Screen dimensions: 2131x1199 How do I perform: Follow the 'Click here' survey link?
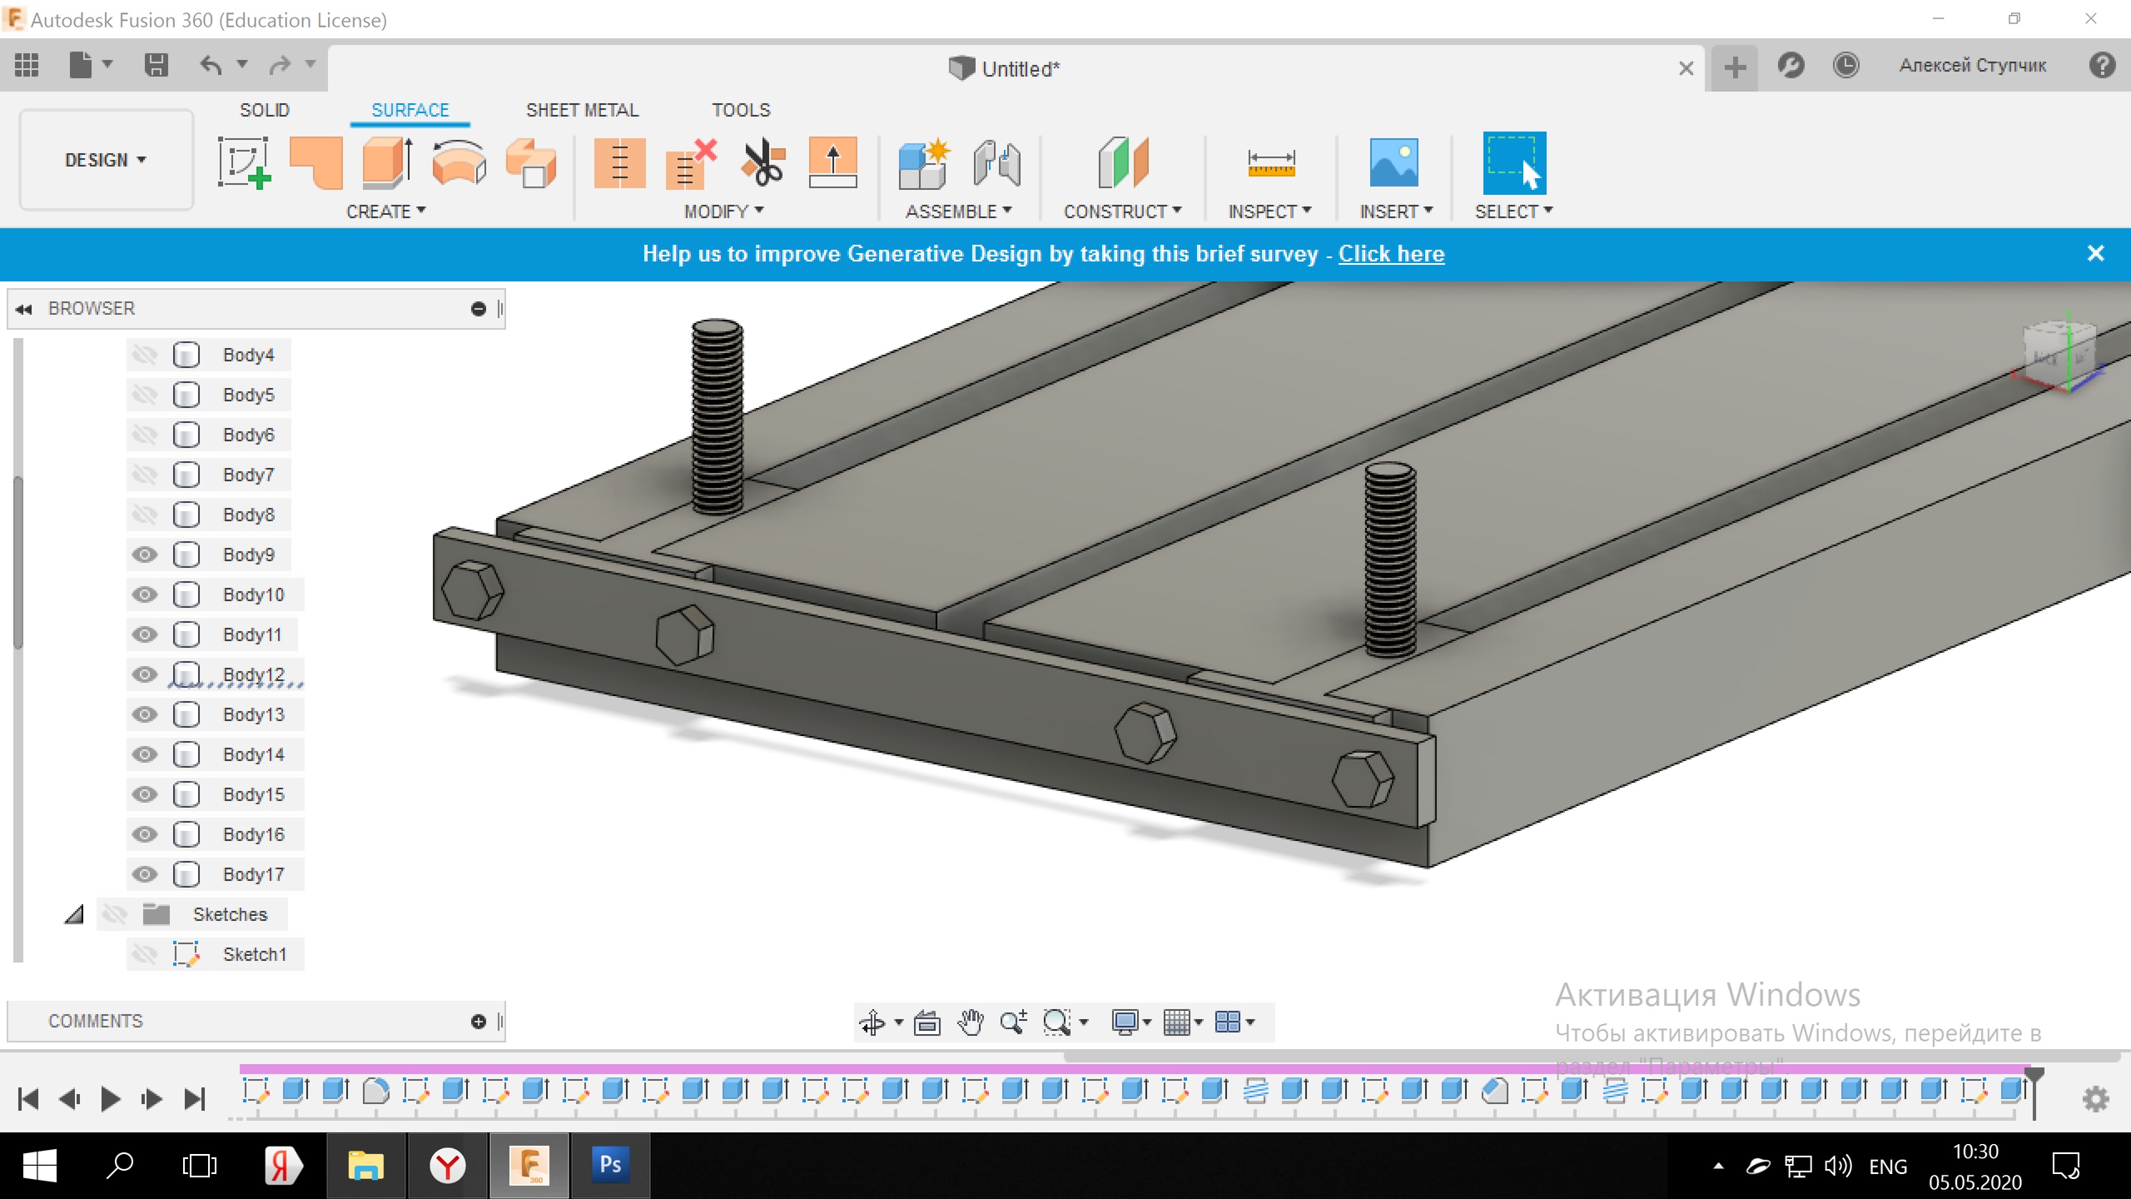click(x=1391, y=254)
